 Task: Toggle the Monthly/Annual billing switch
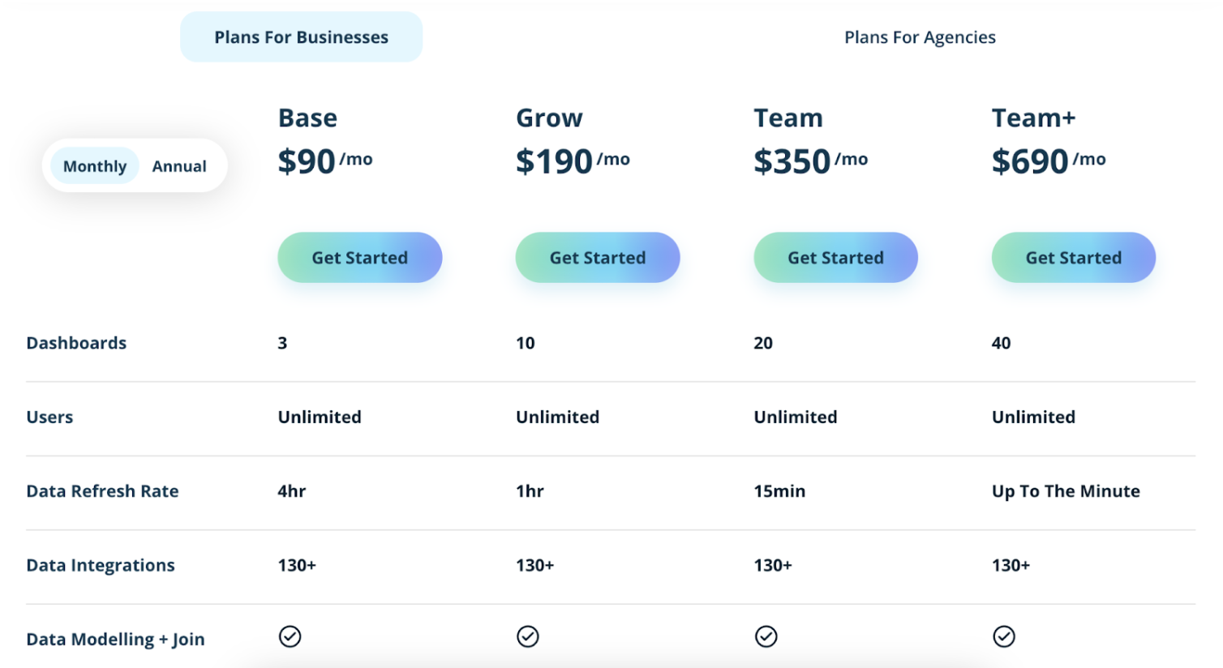[x=134, y=165]
